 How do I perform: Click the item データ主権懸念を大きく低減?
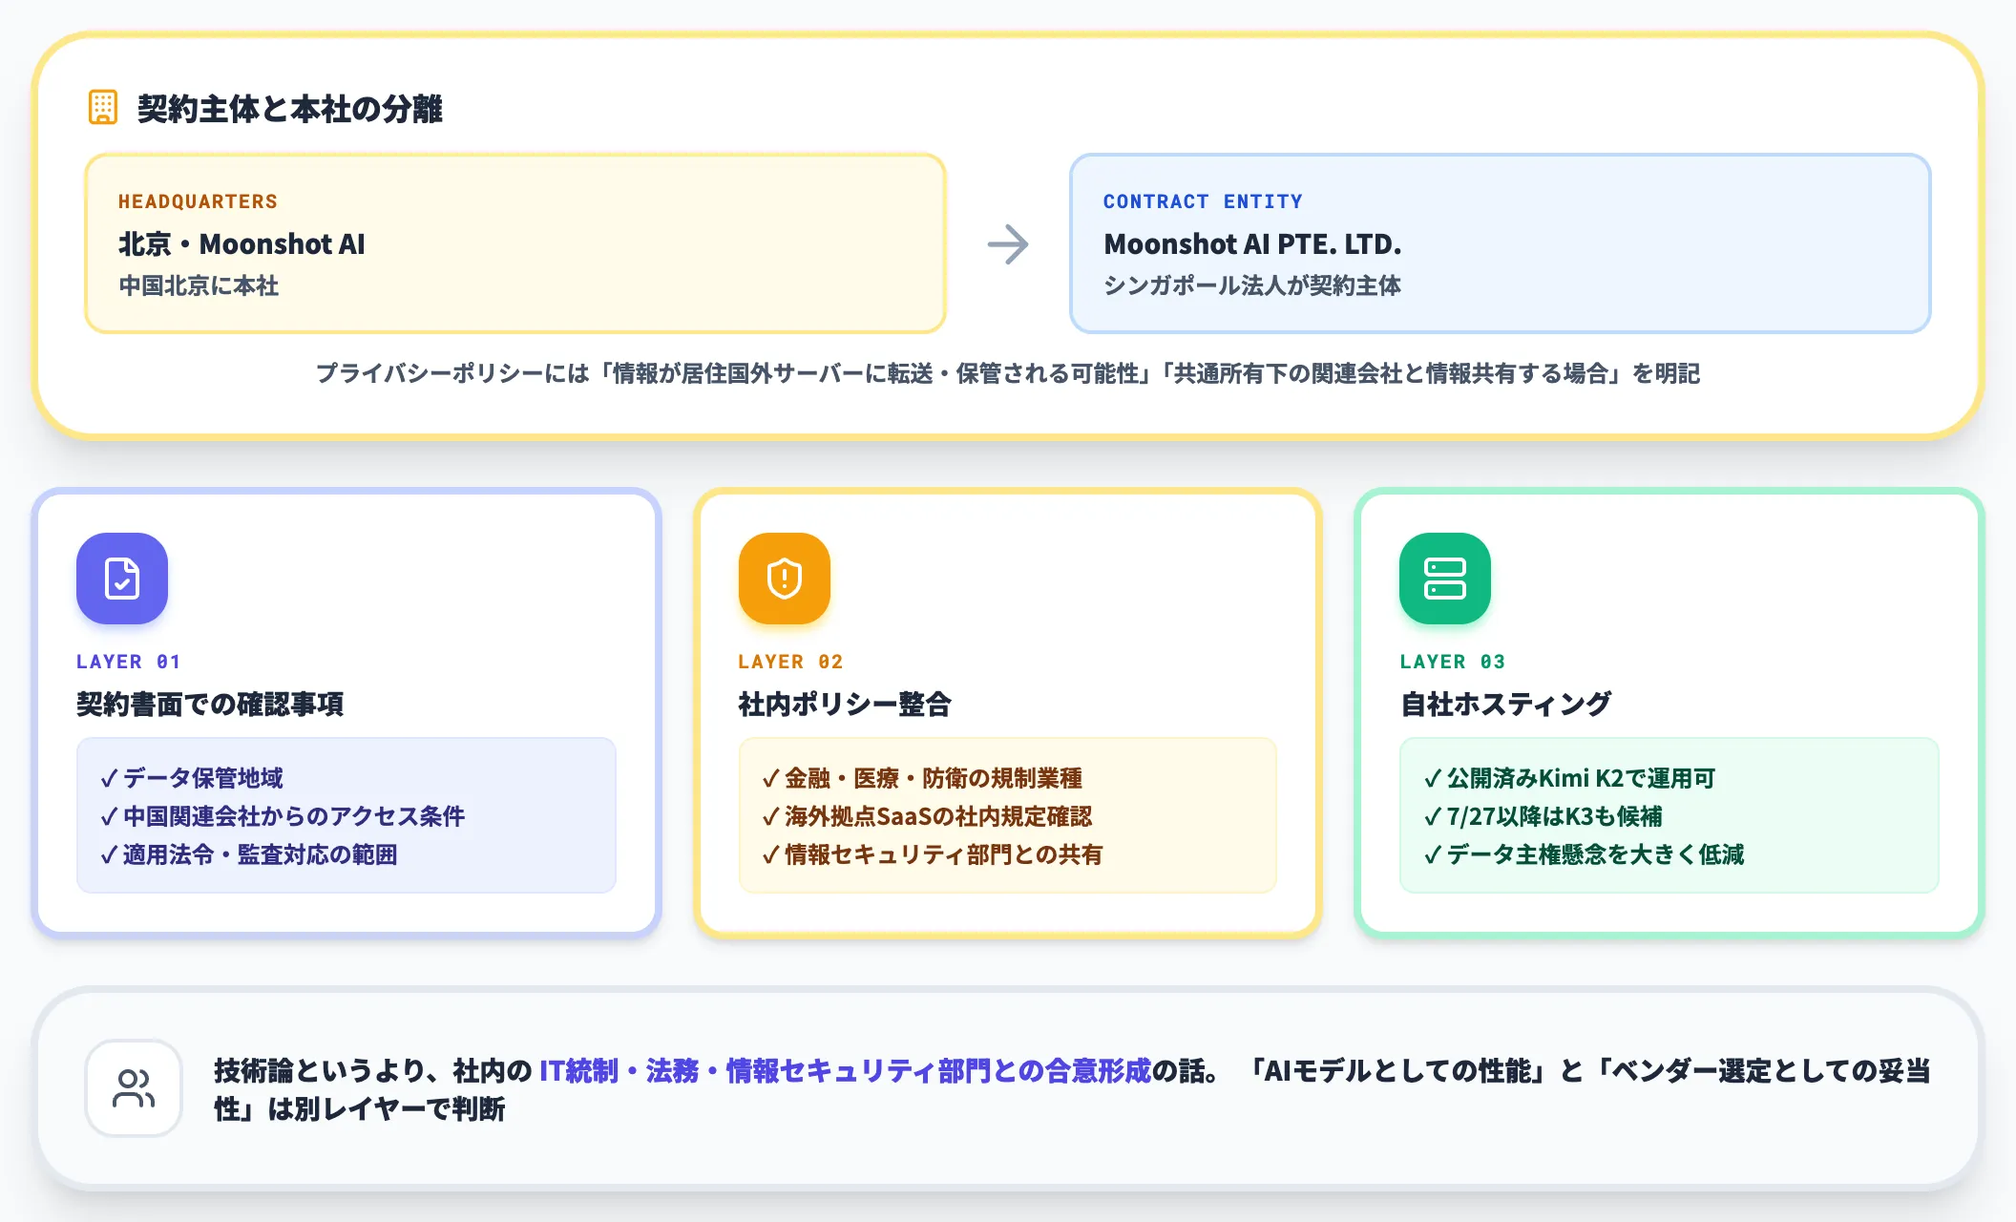tap(1584, 854)
